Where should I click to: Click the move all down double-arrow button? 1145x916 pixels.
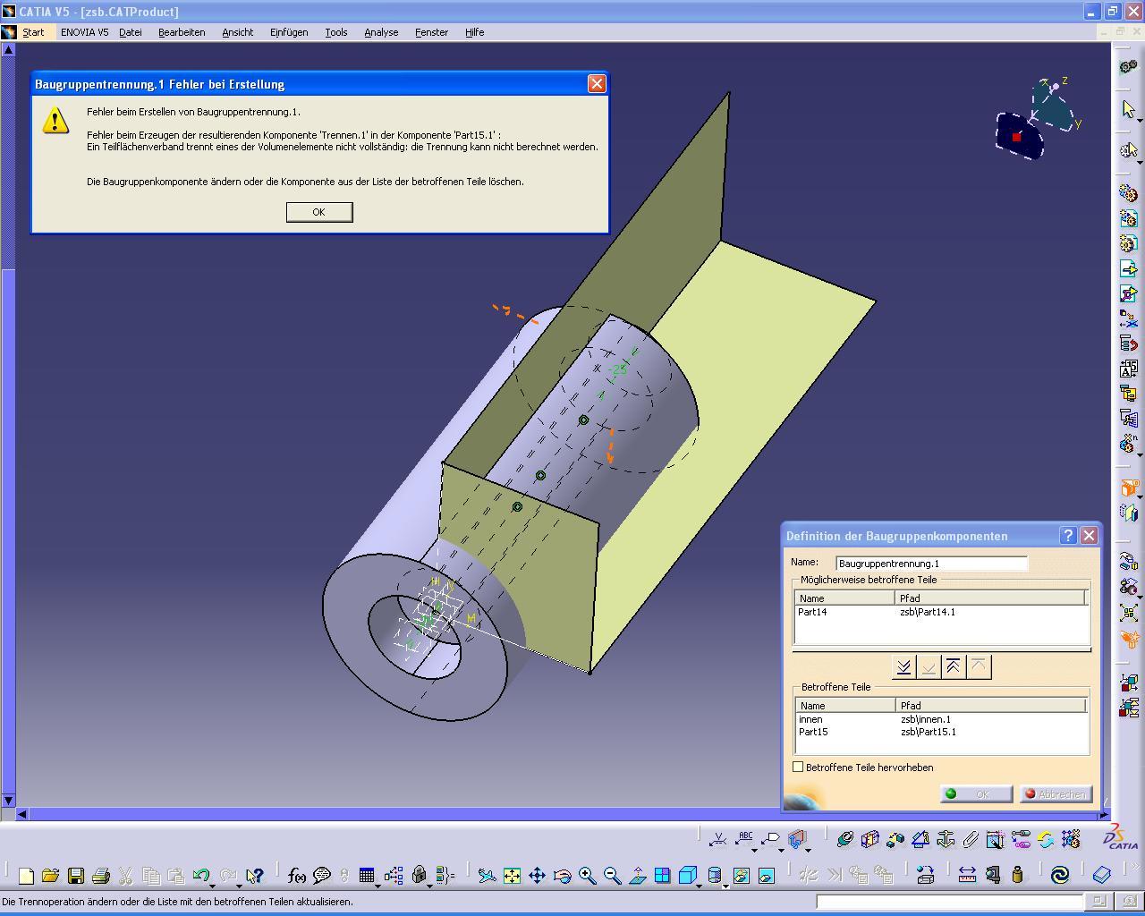903,666
